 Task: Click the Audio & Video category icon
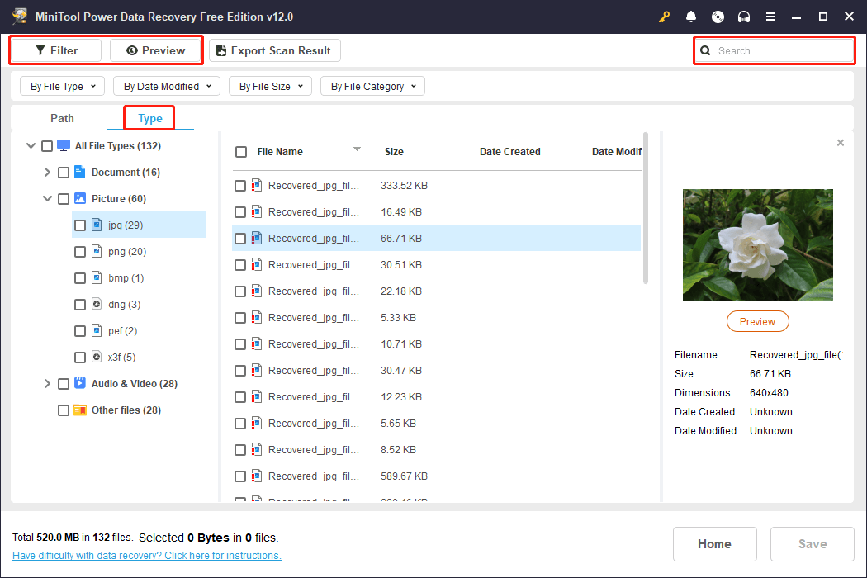[x=80, y=383]
